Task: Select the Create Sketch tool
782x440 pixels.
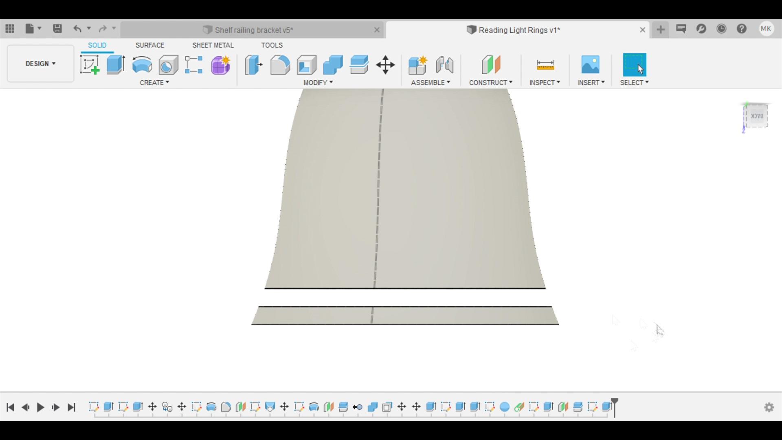Action: click(x=89, y=65)
